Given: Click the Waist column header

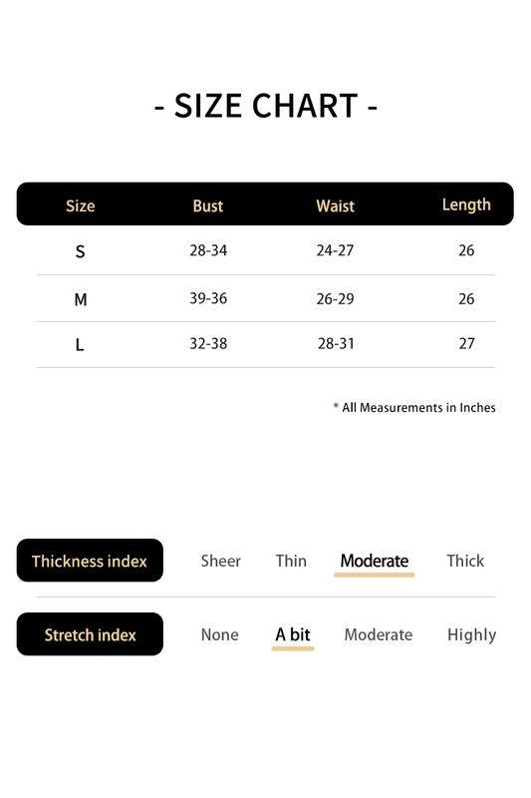Looking at the screenshot, I should pos(336,205).
